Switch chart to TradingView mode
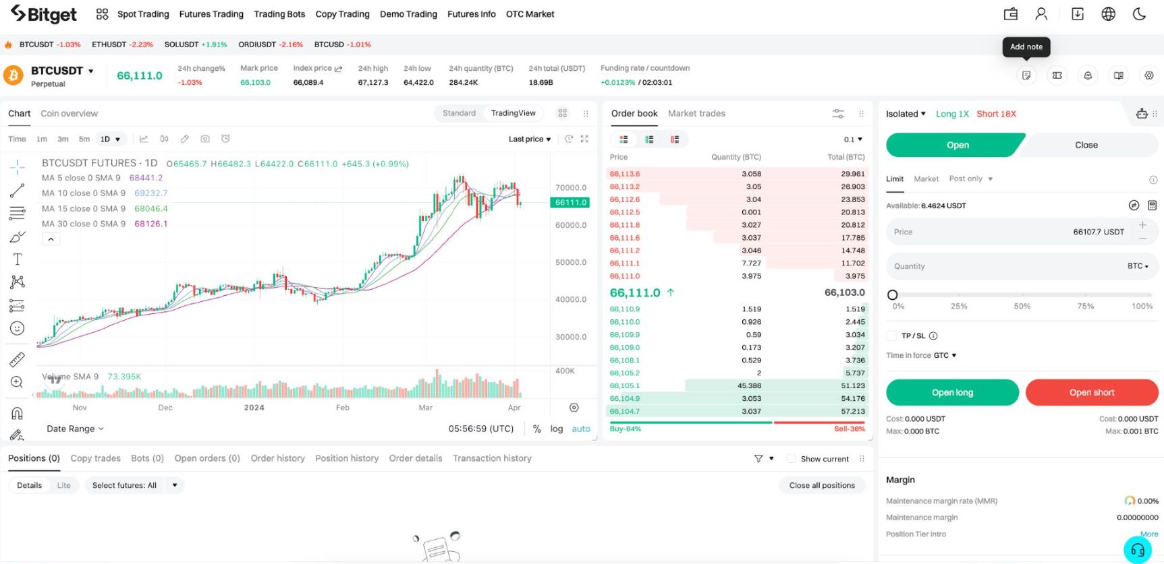Viewport: 1164px width, 564px height. pos(514,113)
